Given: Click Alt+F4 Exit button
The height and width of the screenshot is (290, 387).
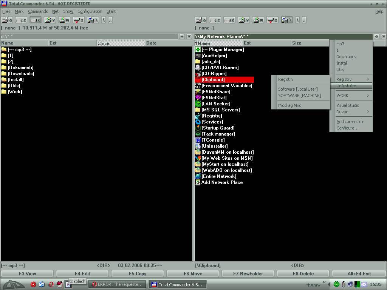Looking at the screenshot, I should [x=359, y=273].
